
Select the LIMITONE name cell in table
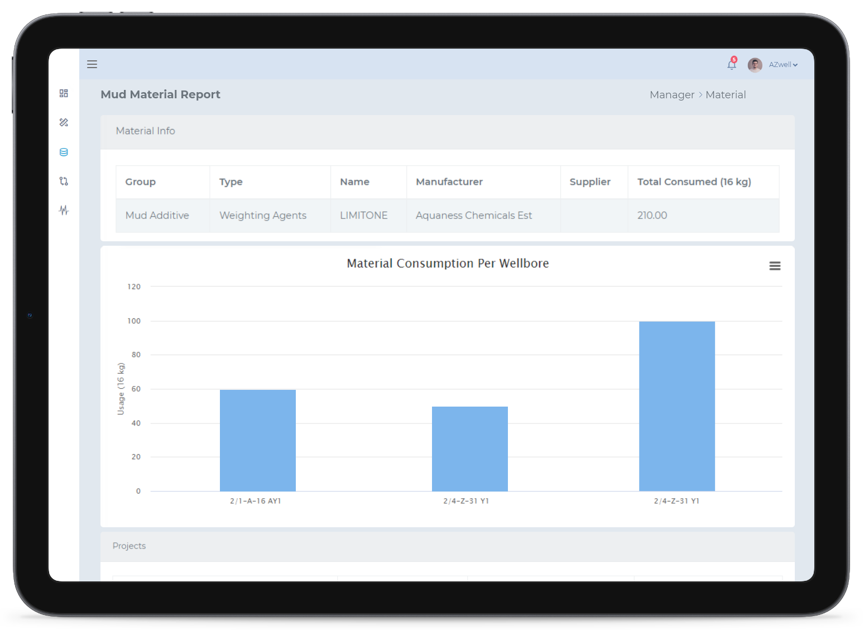(363, 216)
